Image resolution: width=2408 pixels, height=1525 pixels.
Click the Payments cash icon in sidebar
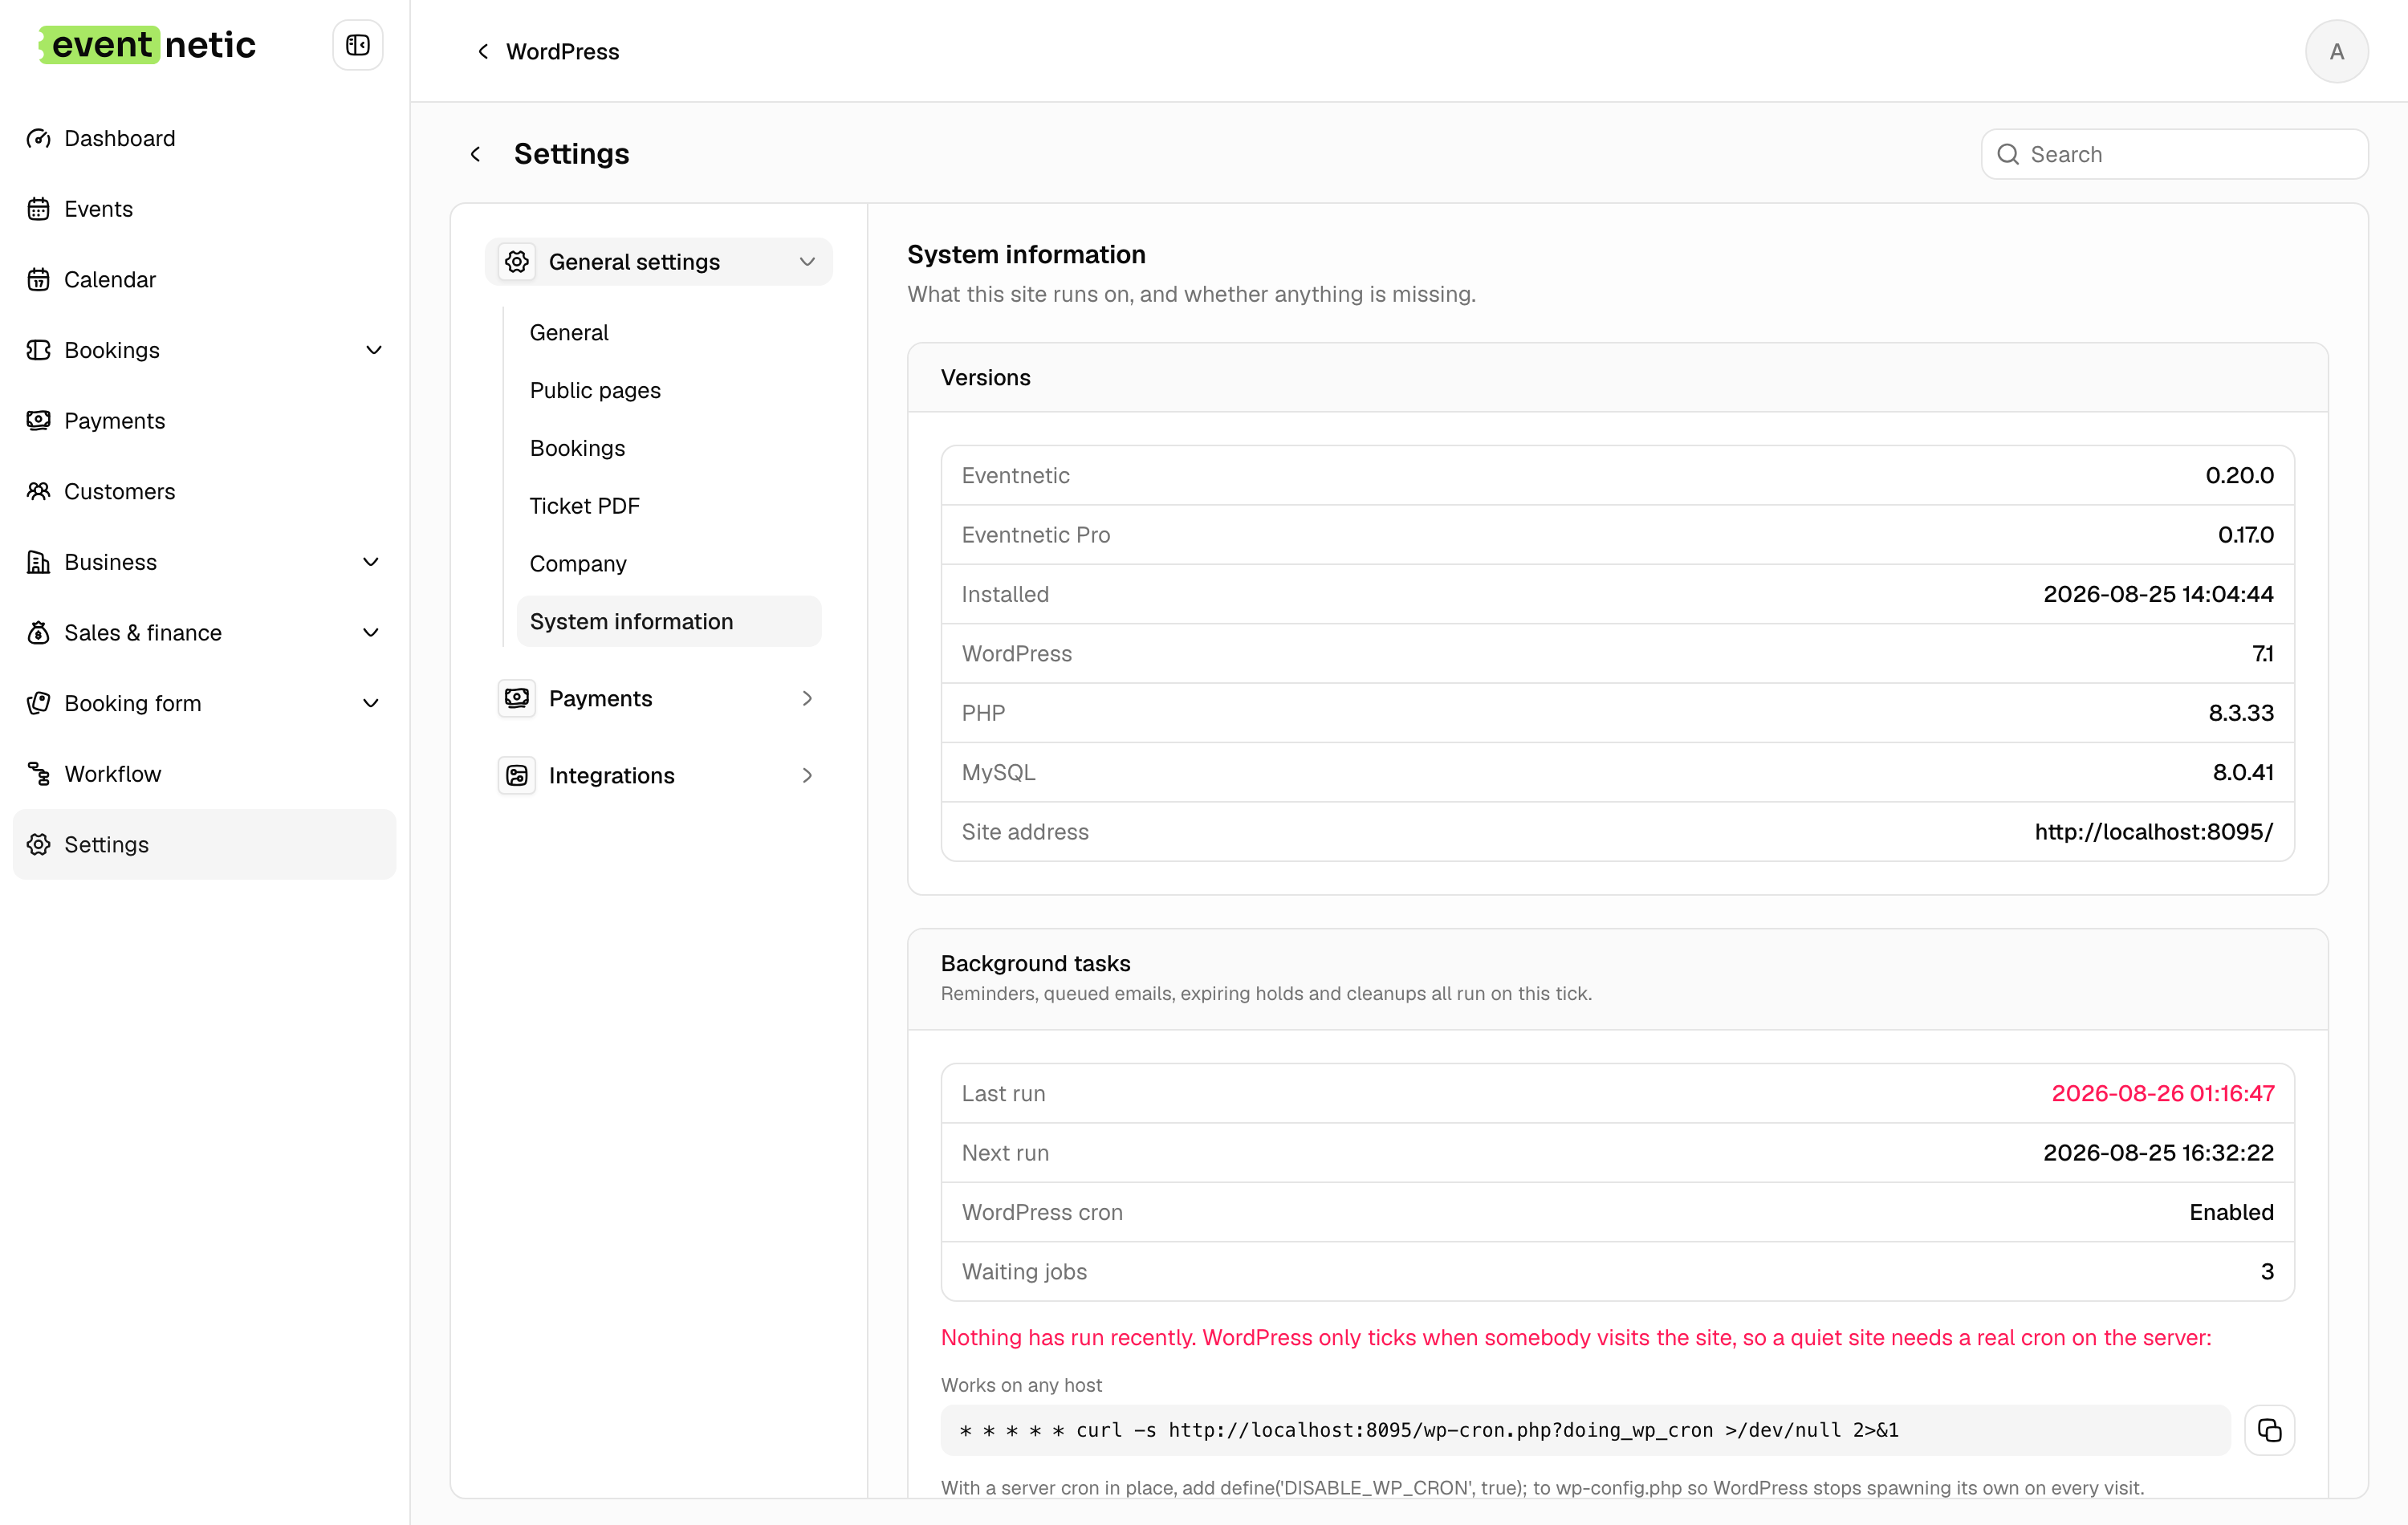click(x=38, y=421)
